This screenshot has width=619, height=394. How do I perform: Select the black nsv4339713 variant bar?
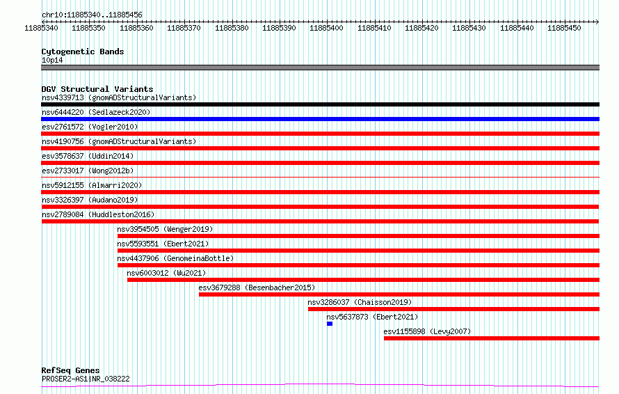tap(320, 104)
